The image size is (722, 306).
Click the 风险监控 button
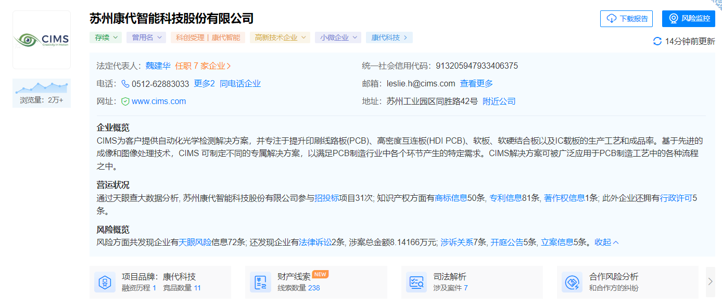tap(688, 19)
